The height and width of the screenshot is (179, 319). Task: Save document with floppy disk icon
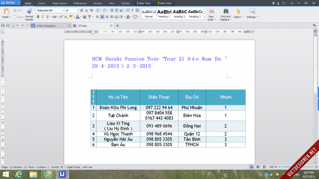click(3, 26)
